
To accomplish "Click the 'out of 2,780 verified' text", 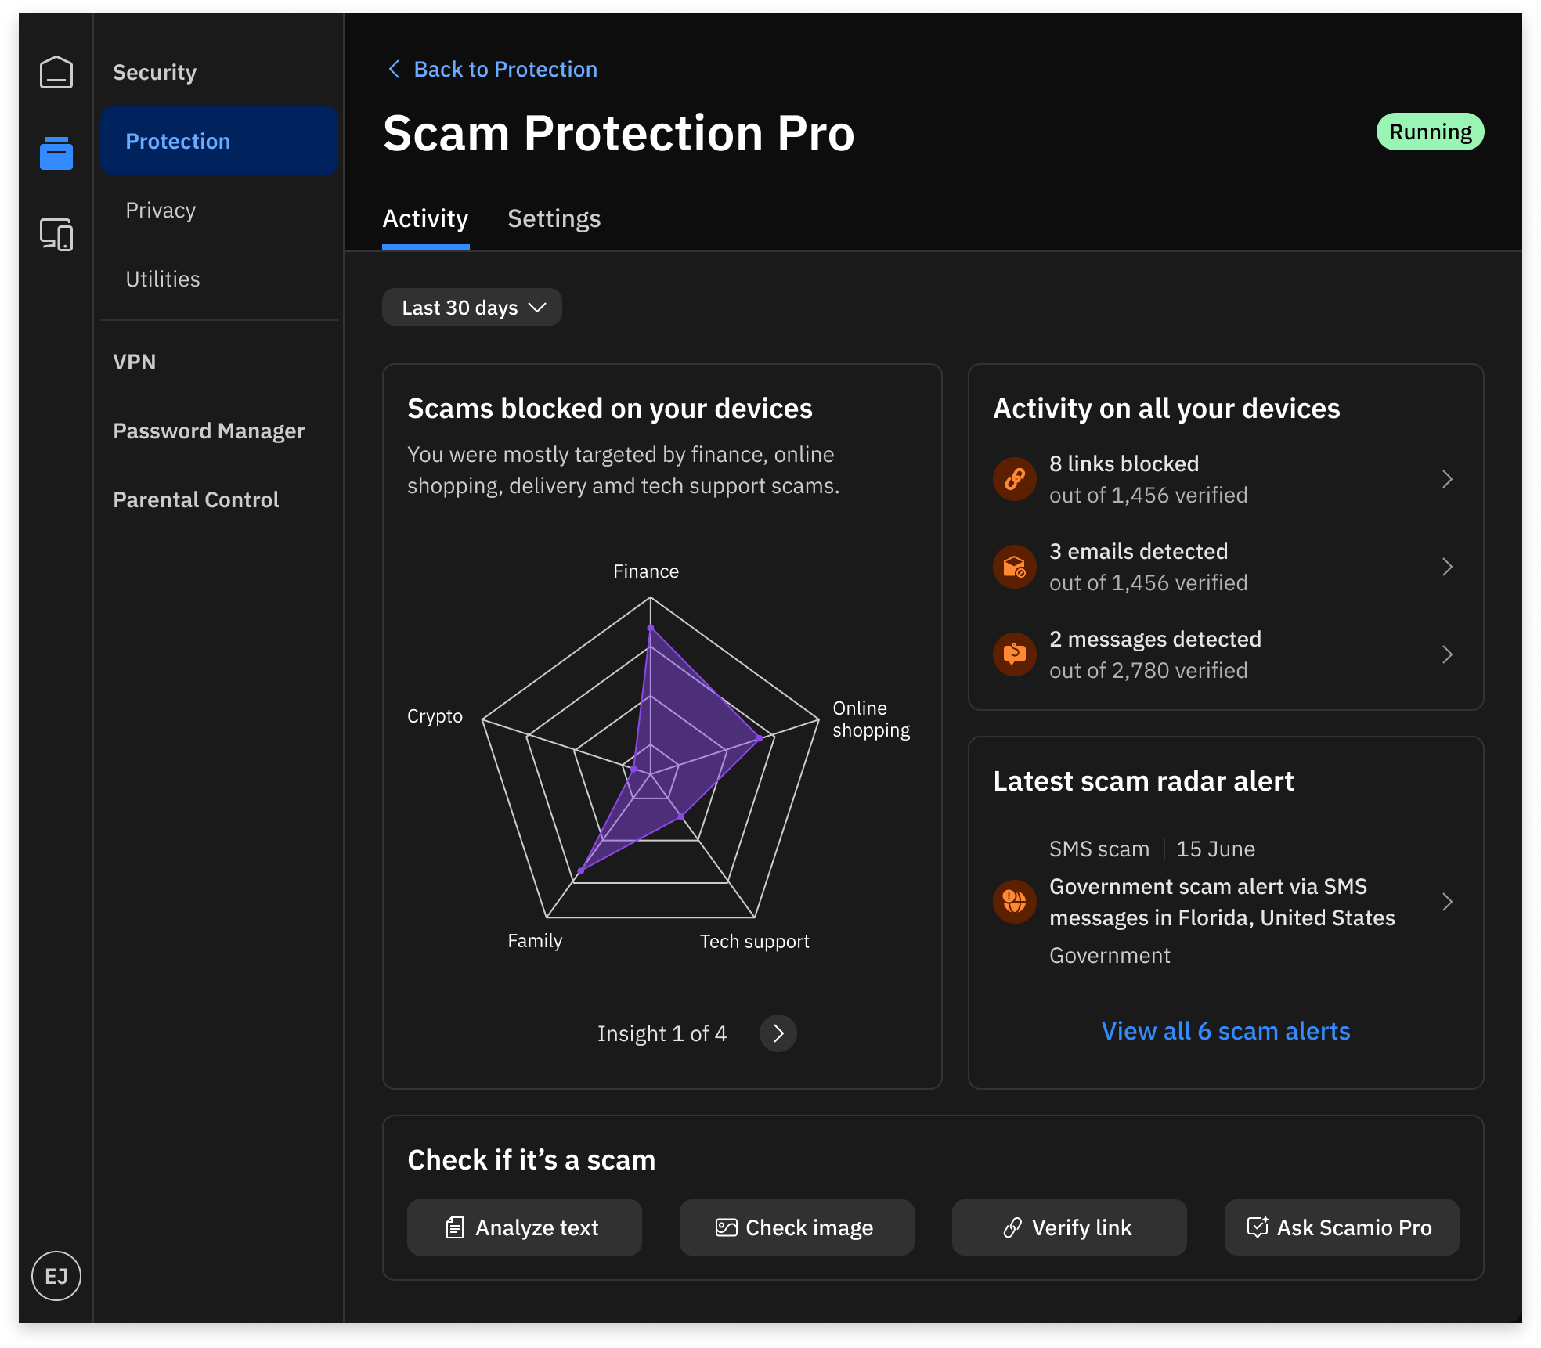I will tap(1149, 670).
